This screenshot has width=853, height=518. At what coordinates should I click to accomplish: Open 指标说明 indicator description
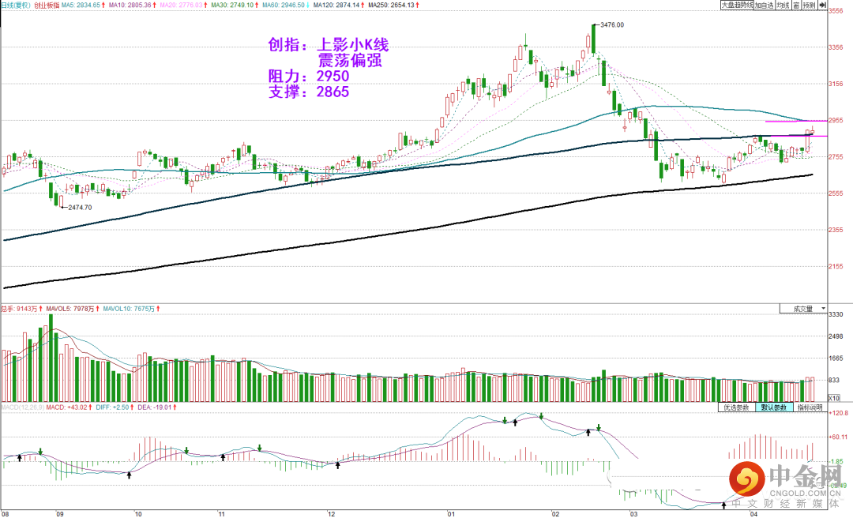tap(810, 407)
